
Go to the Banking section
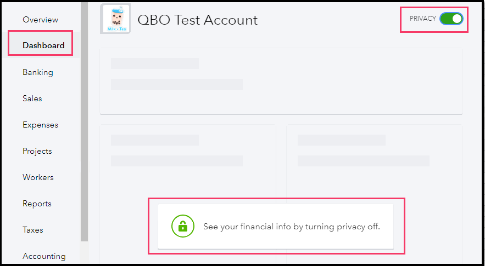pos(38,72)
